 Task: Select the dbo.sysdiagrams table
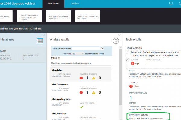[x=81, y=103]
